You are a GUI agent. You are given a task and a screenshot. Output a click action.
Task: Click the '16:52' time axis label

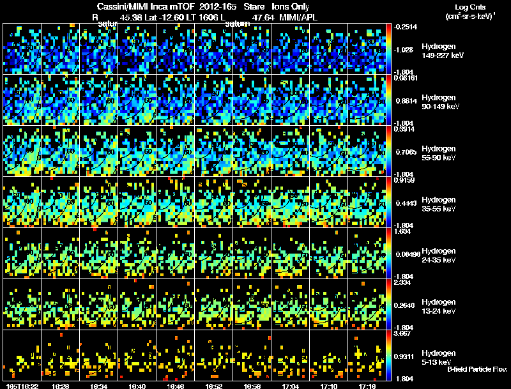coord(214,386)
